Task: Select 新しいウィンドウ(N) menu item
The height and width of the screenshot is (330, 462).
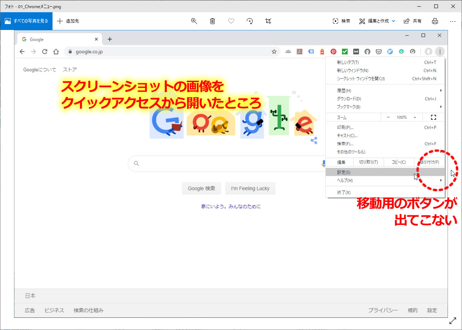Action: (x=385, y=71)
